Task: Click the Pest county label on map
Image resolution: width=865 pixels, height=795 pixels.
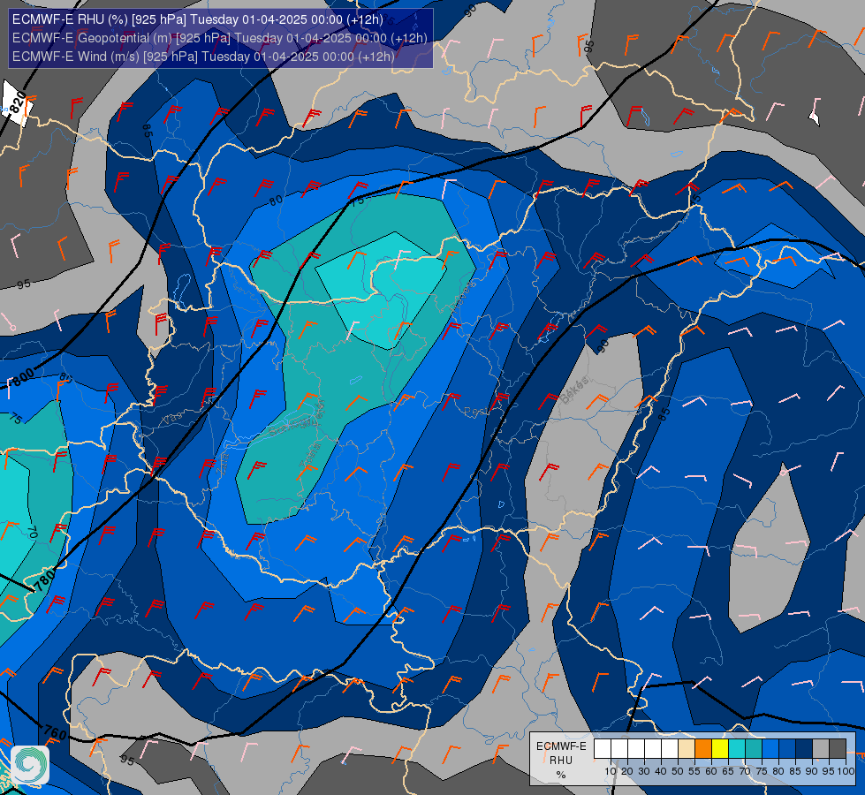Action: click(x=475, y=412)
